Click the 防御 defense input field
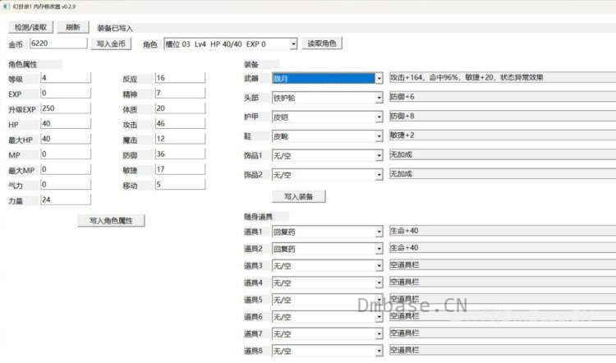Screen dimensions: 616x363 180,154
